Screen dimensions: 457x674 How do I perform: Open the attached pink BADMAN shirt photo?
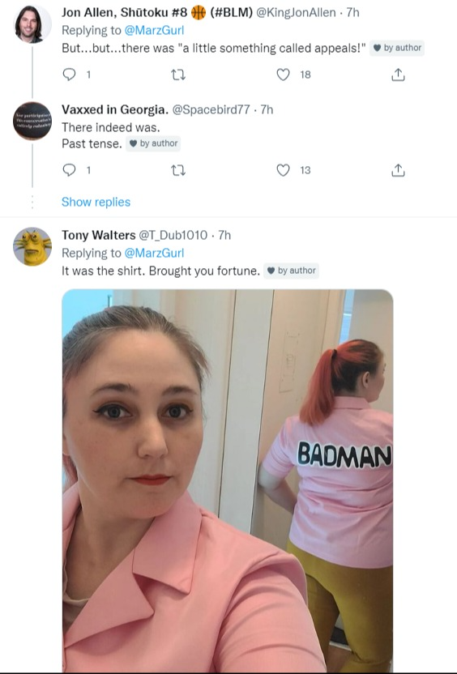[228, 480]
